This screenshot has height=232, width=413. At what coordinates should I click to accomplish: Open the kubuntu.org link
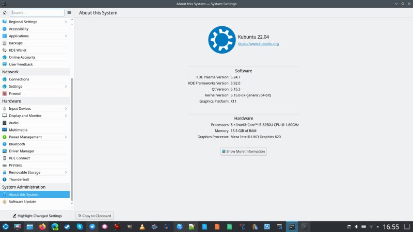point(258,44)
